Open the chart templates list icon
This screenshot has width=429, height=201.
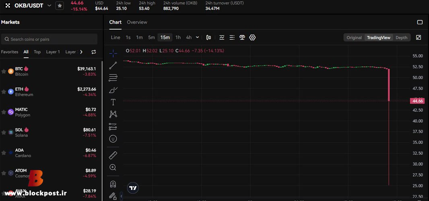(232, 37)
